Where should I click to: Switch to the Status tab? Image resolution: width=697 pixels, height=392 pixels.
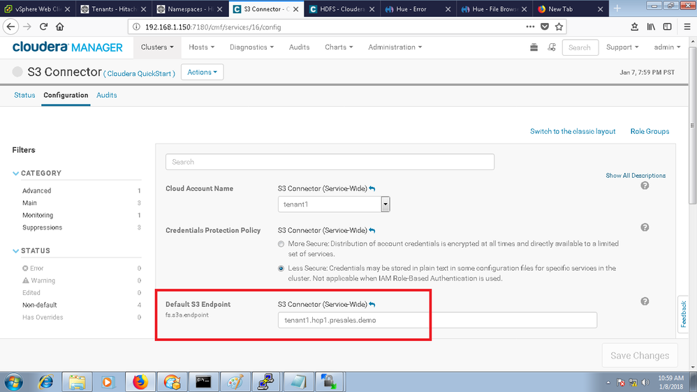[x=24, y=95]
